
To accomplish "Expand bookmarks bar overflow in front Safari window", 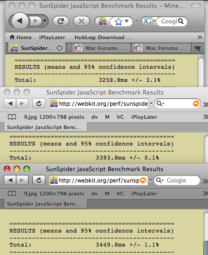I will [205, 194].
